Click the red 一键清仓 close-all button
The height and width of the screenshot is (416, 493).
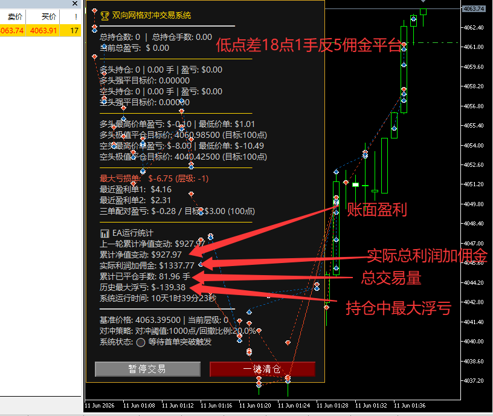click(x=262, y=369)
